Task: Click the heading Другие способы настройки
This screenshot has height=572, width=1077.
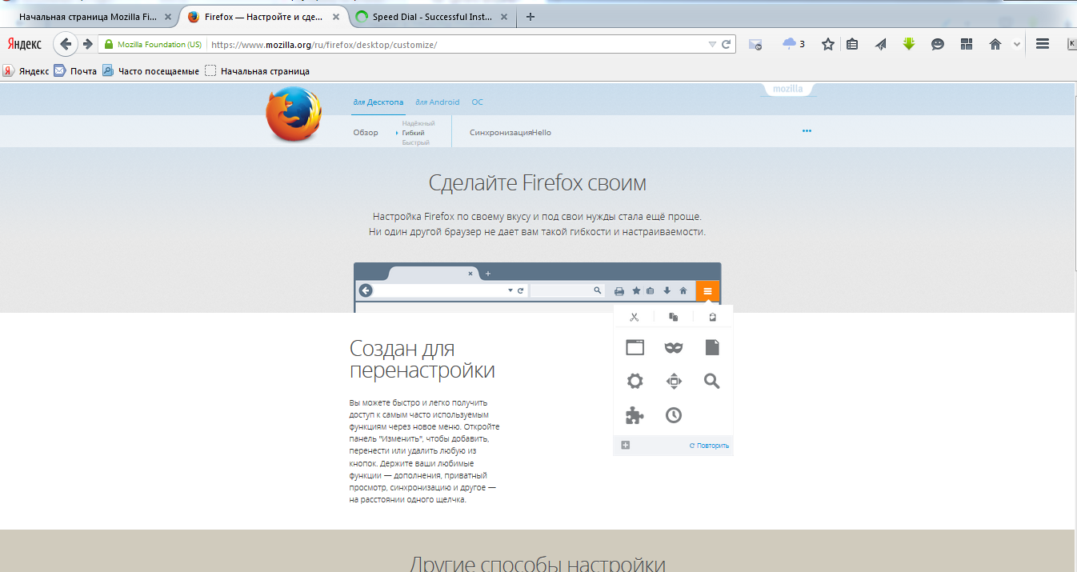Action: pyautogui.click(x=538, y=564)
